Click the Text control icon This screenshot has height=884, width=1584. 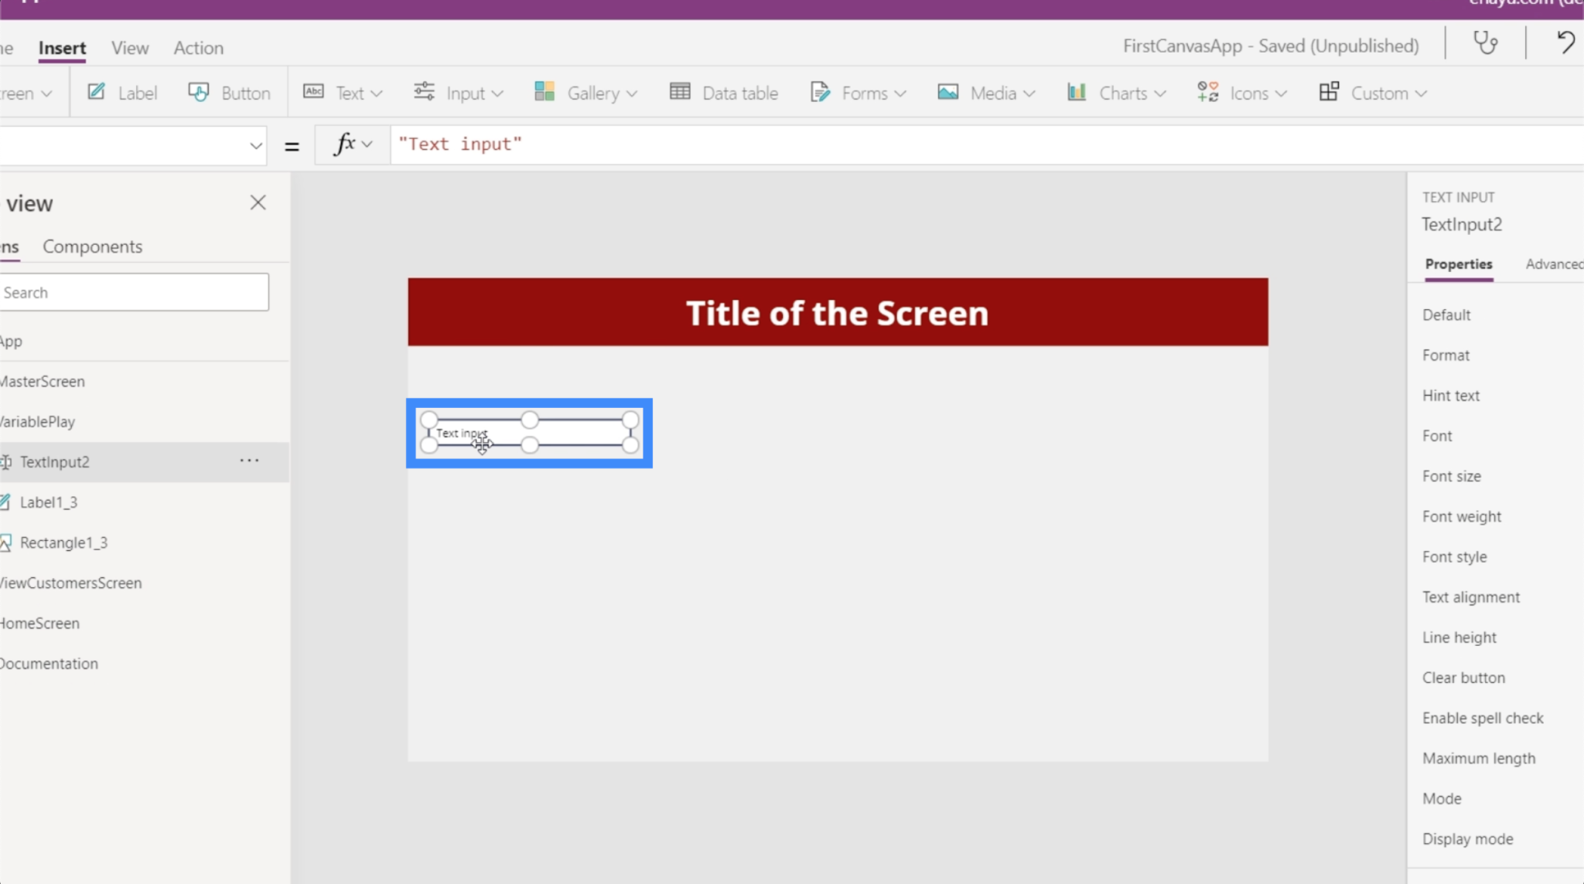point(313,92)
